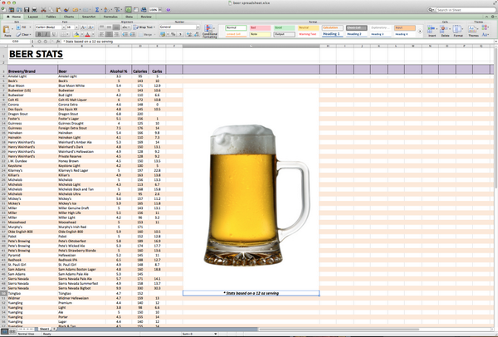Image resolution: width=498 pixels, height=337 pixels.
Task: Click the Undo arrow icon
Action: (76, 10)
